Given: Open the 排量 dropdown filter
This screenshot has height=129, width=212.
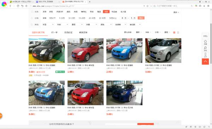Looking at the screenshot, I should point(92,24).
